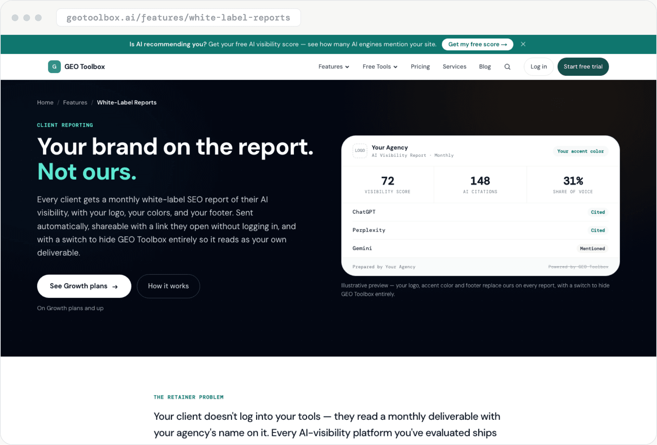
Task: Click the GEO Toolbox green G logo icon
Action: [54, 67]
